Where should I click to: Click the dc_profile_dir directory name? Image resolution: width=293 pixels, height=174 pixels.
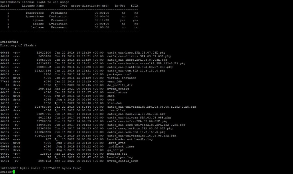click(120, 85)
